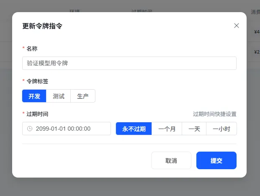Select the 生产 token tag
The image size is (260, 196).
pos(83,96)
